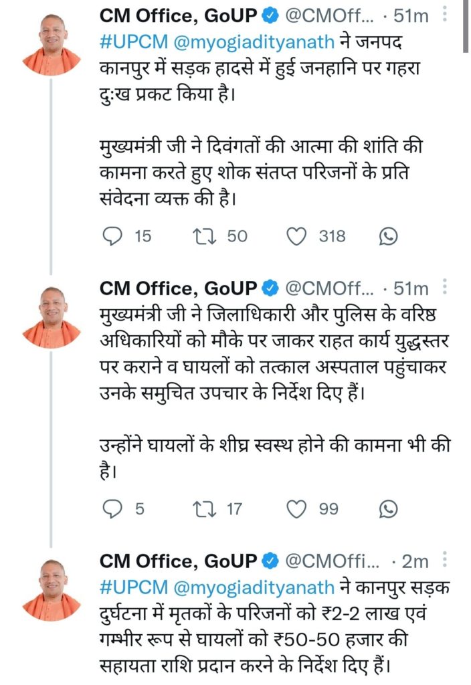
Task: Like the second tweet with 99 likes
Action: (296, 509)
